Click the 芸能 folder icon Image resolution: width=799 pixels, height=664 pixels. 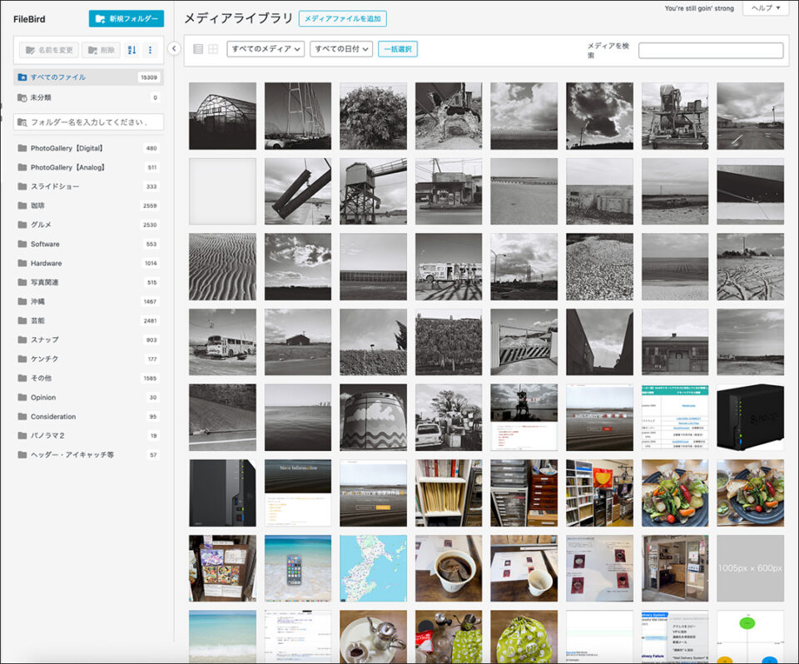[x=22, y=320]
